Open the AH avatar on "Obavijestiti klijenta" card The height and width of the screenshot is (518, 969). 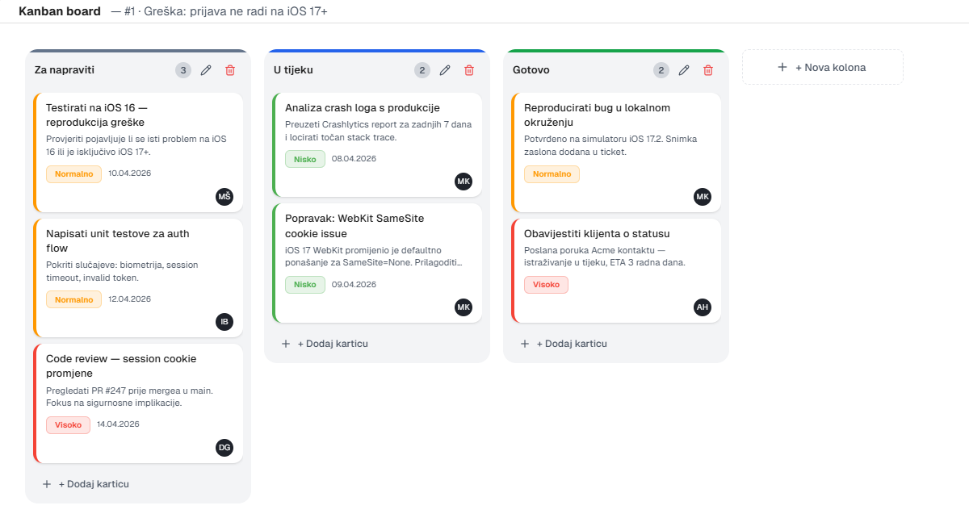point(703,307)
